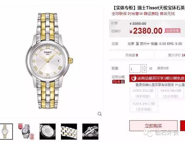Image resolution: width=185 pixels, height=142 pixels.
Task: Open the 苏州 destination dropdown
Action: pyautogui.click(x=145, y=44)
